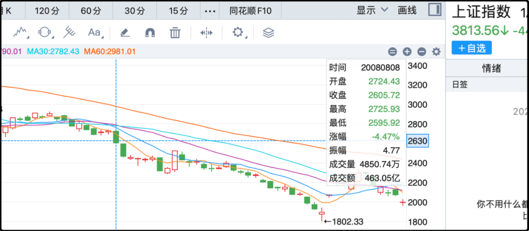Expand more timeframes via the ellipsis
Viewport: 529px width, 231px height.
(210, 10)
